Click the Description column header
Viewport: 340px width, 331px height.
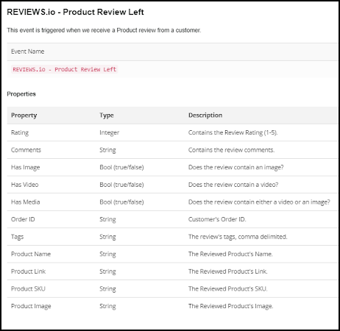205,115
